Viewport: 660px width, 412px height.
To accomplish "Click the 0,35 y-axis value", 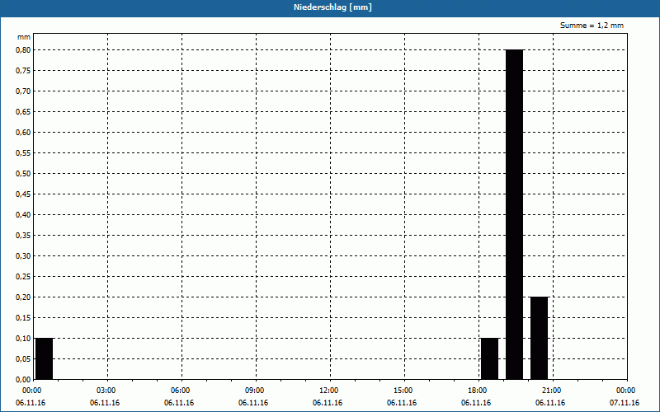I will tap(23, 236).
